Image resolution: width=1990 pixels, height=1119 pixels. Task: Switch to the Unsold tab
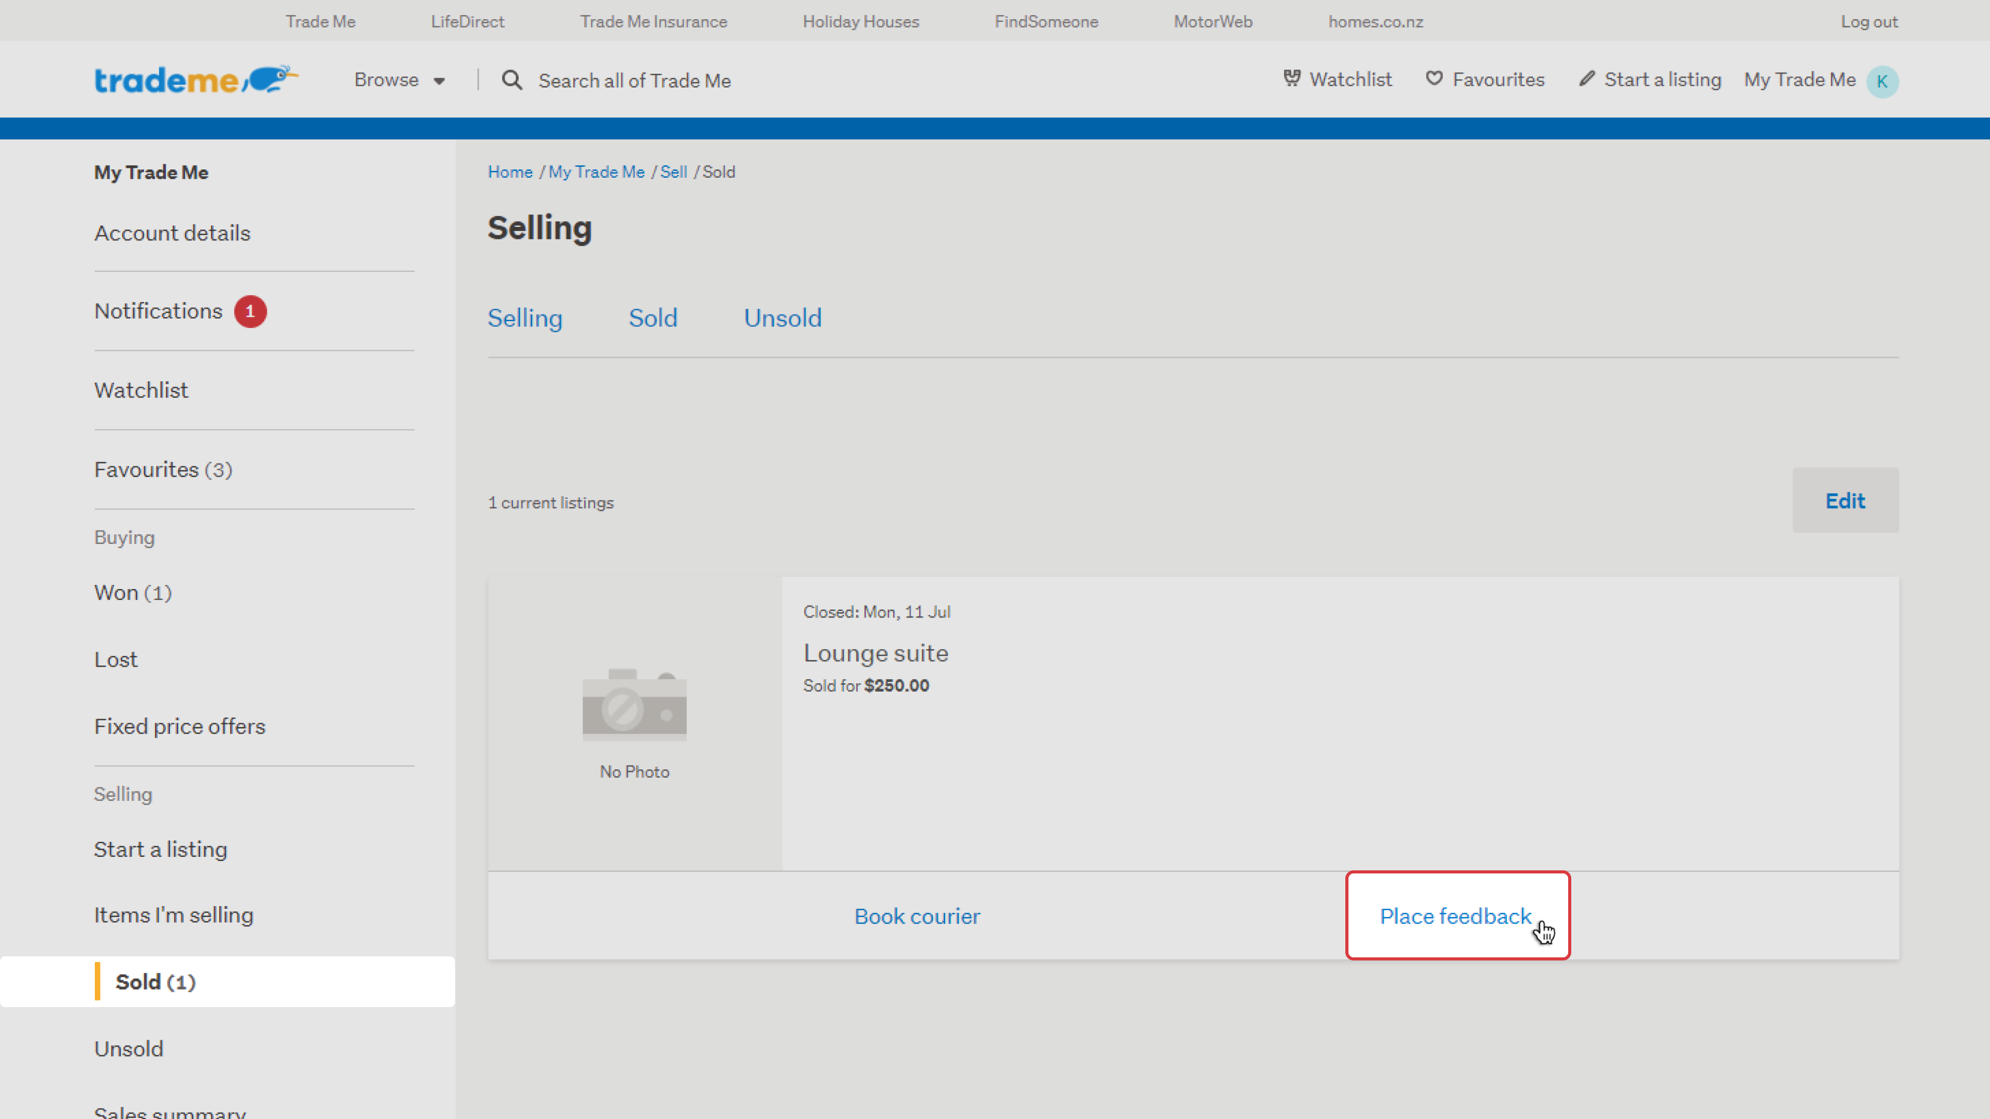(782, 318)
